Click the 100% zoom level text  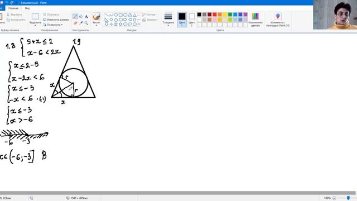point(327,198)
